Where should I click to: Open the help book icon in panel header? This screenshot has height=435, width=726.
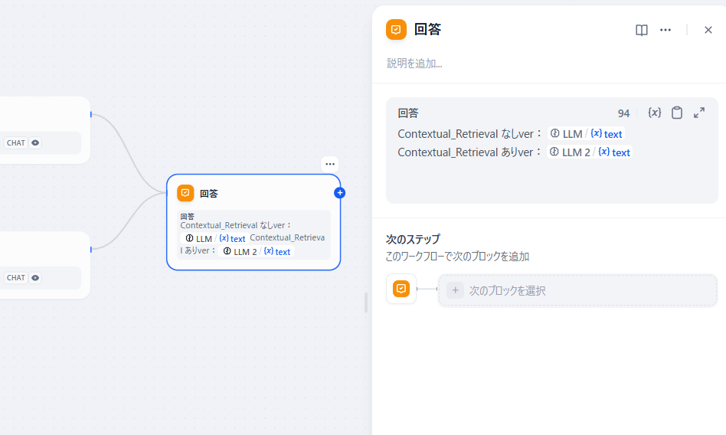tap(641, 30)
